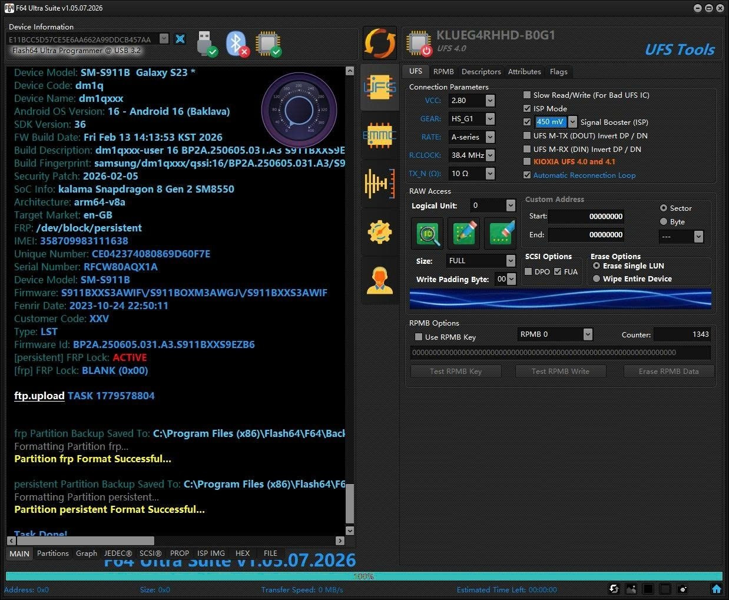The height and width of the screenshot is (600, 729).
Task: Click the Erase RPMB Data button
Action: pyautogui.click(x=668, y=371)
